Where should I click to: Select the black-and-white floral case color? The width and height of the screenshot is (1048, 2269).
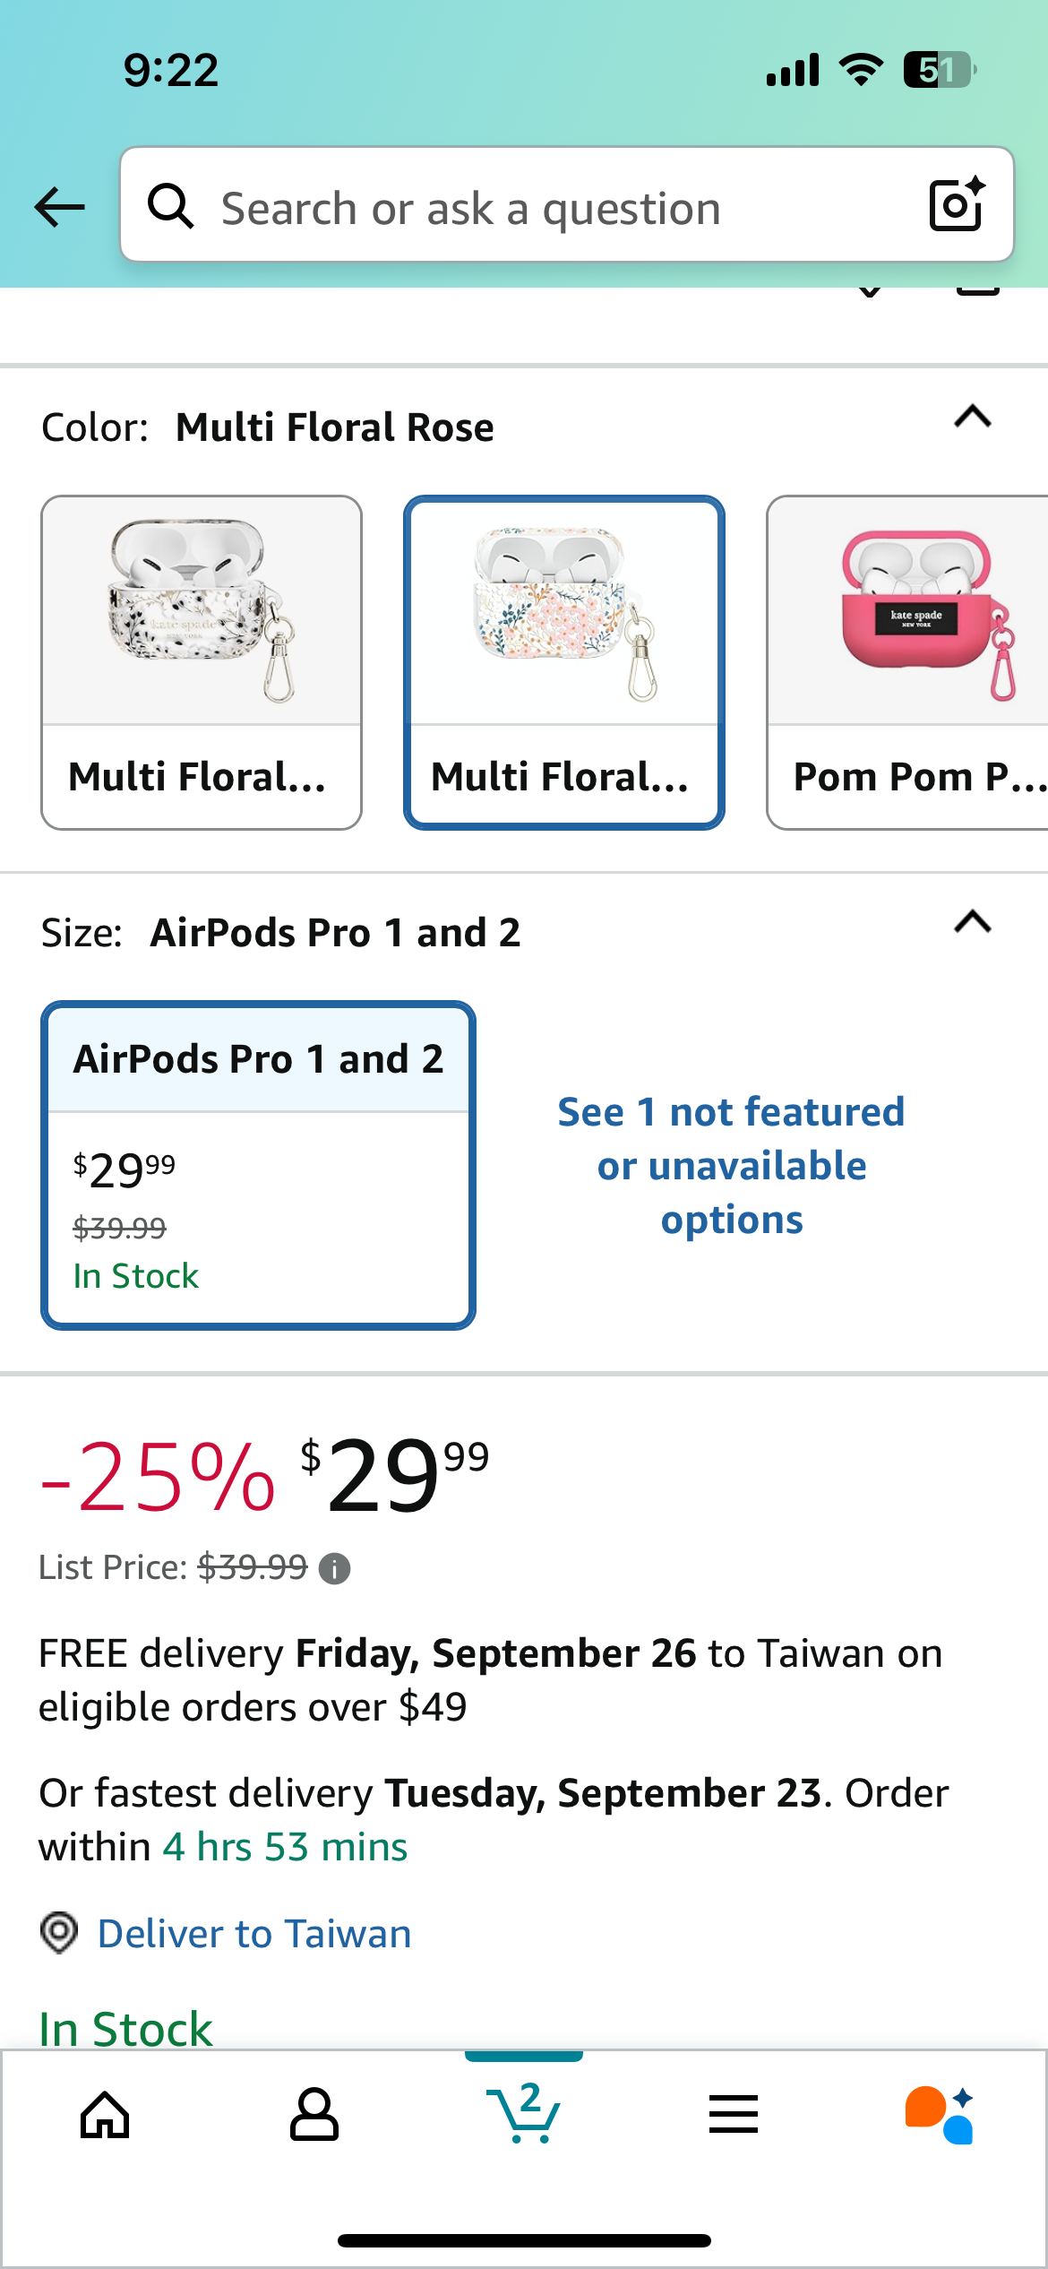pos(202,662)
